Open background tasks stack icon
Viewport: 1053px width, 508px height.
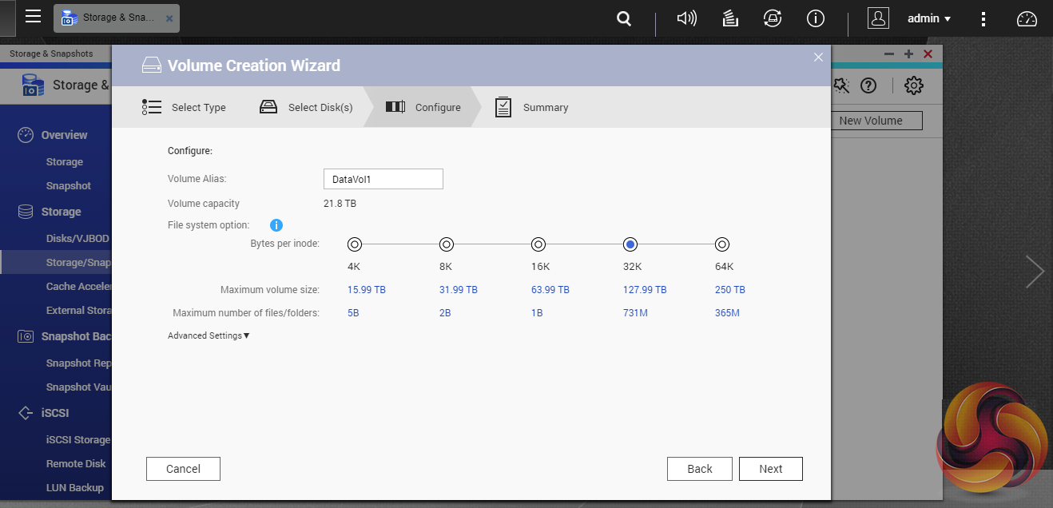[729, 18]
